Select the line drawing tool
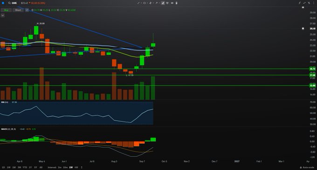 pyautogui.click(x=138, y=3)
